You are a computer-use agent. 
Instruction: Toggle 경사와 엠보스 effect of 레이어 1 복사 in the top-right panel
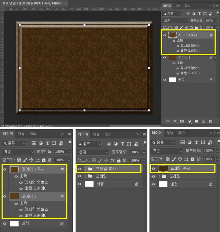(178, 46)
